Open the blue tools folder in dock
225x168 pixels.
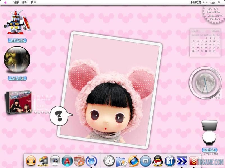pos(121,162)
